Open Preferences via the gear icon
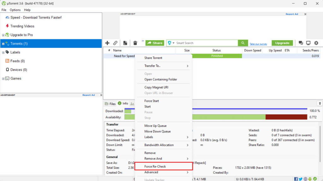Viewport: 323px width, 181px height. pos(316,43)
